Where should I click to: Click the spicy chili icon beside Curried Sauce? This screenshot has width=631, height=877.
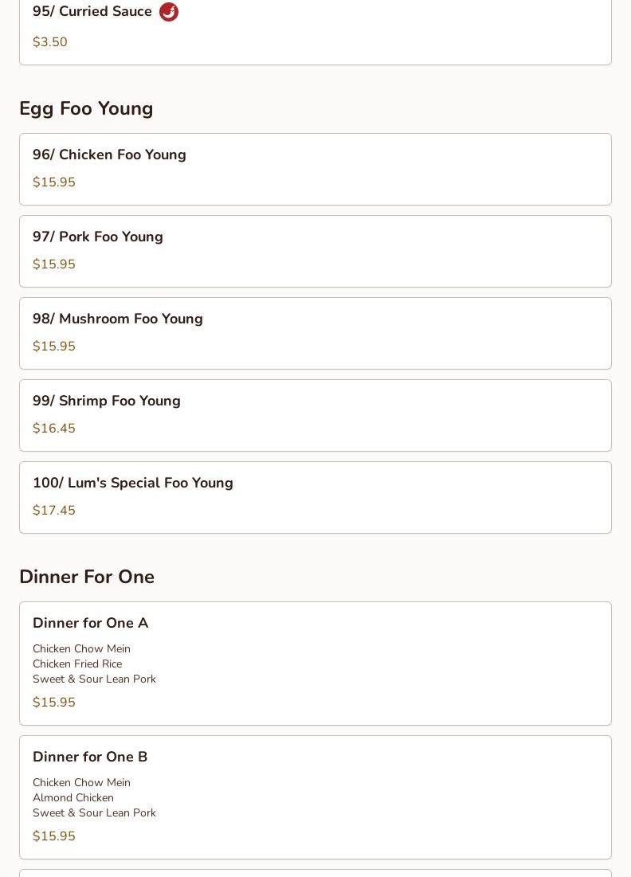(169, 12)
